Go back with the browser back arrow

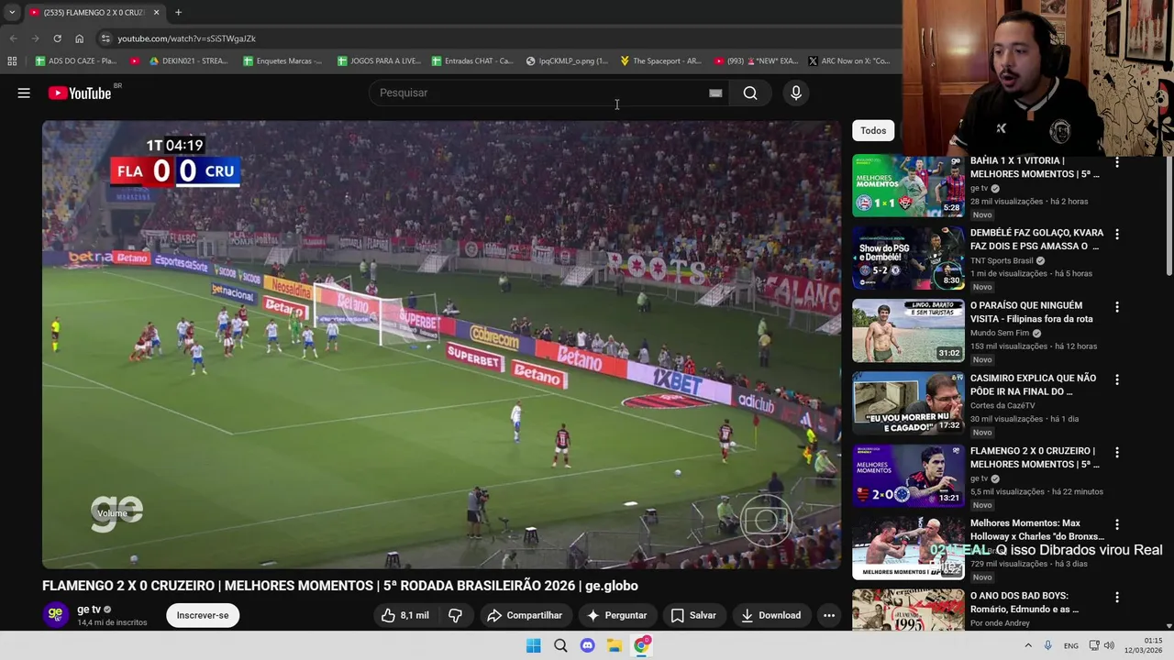13,38
